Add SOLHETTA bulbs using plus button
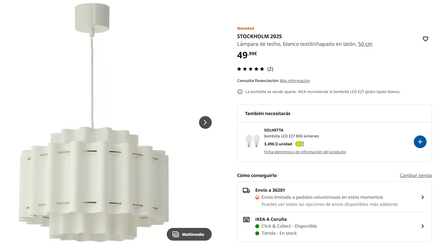 420,142
